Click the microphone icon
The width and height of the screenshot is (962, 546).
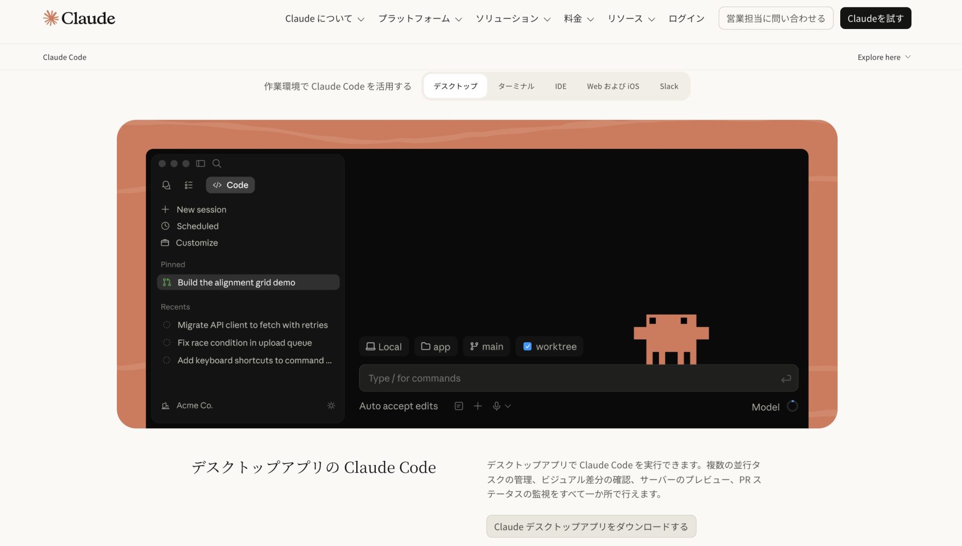click(496, 406)
